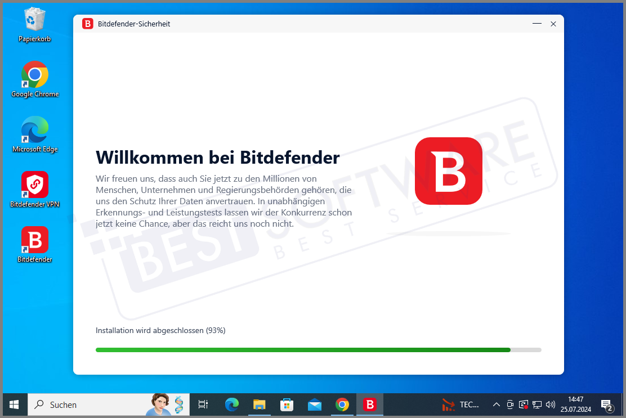626x418 pixels.
Task: Click the recording tray icon with red dot
Action: pos(523,404)
